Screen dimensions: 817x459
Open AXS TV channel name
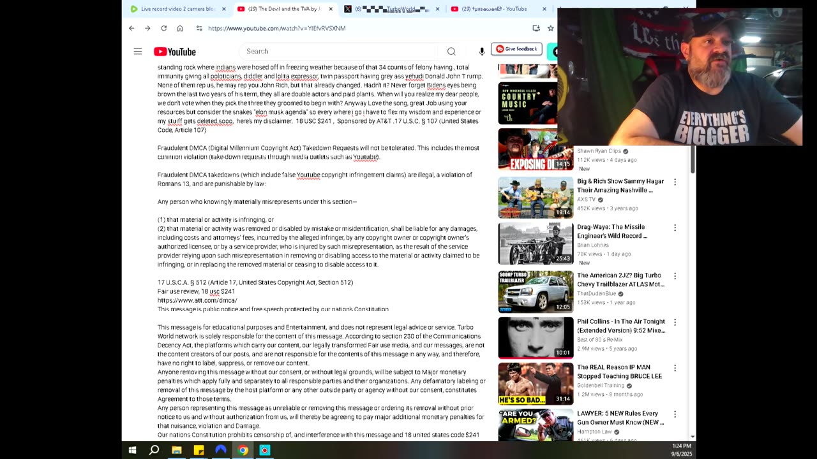click(x=586, y=200)
